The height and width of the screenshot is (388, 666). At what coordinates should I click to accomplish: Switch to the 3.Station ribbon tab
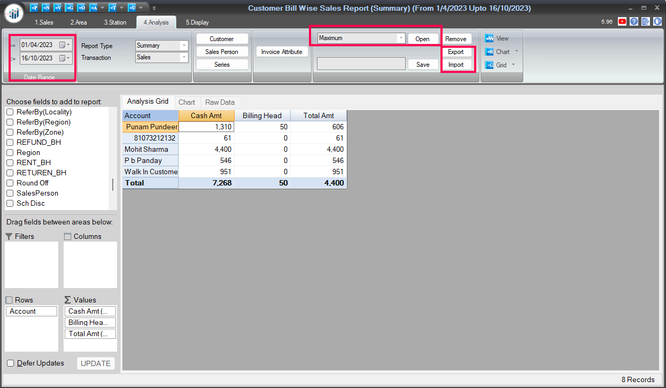pyautogui.click(x=115, y=22)
